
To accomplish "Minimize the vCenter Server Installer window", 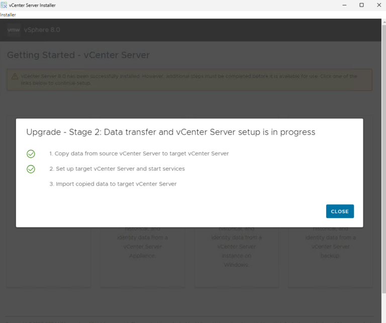I will tap(344, 5).
